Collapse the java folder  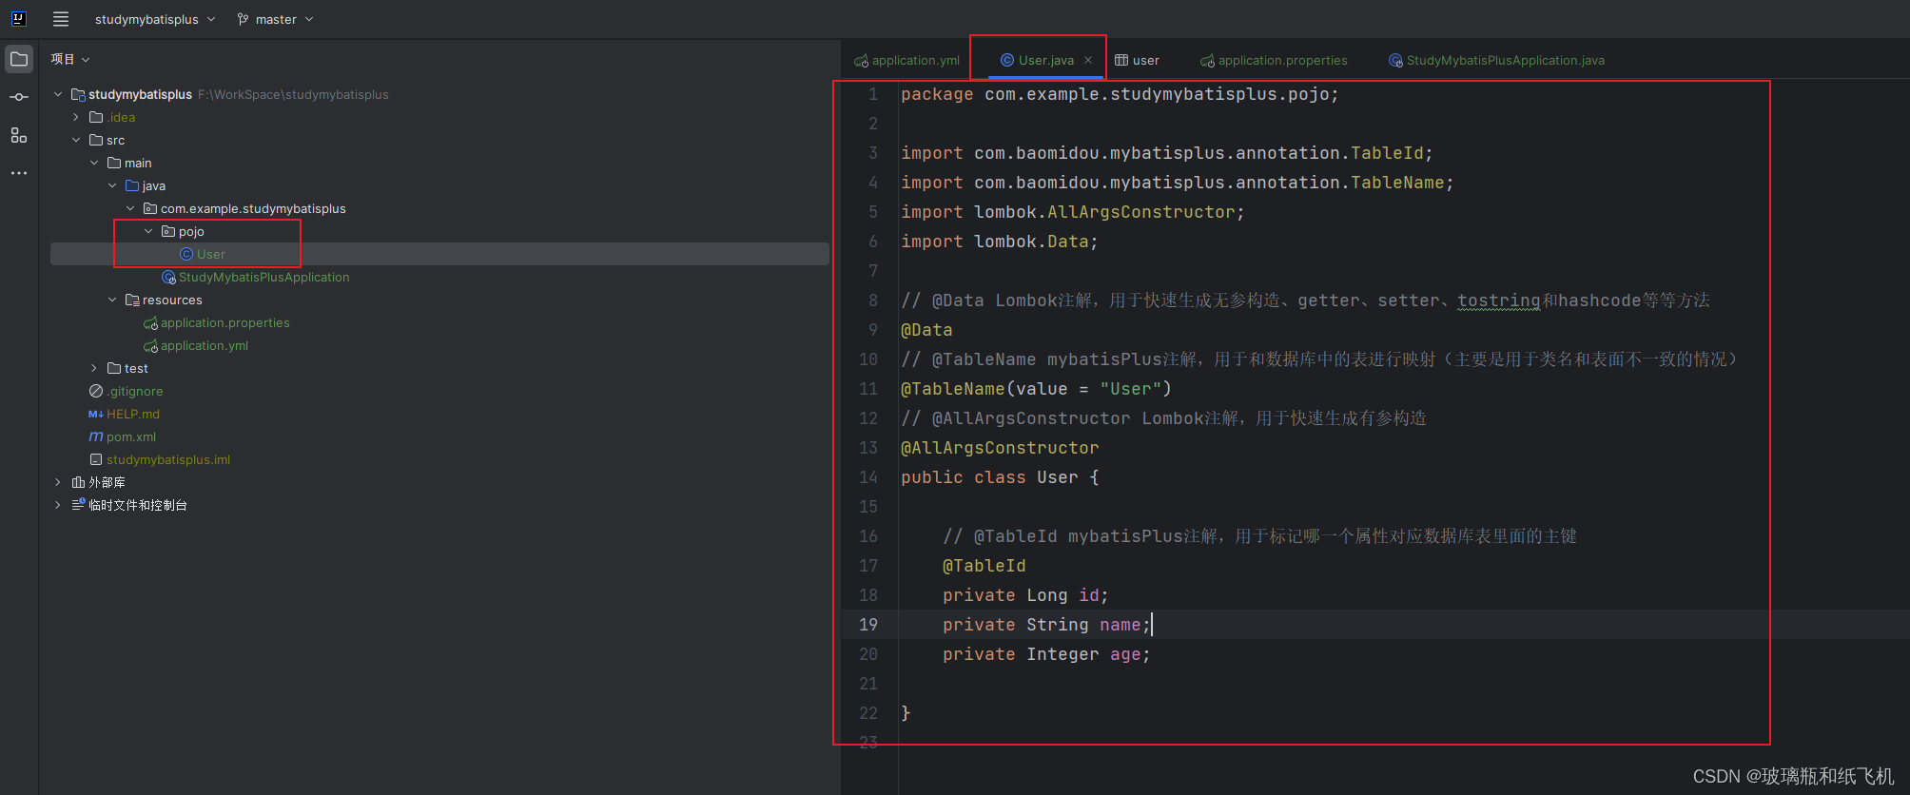112,185
